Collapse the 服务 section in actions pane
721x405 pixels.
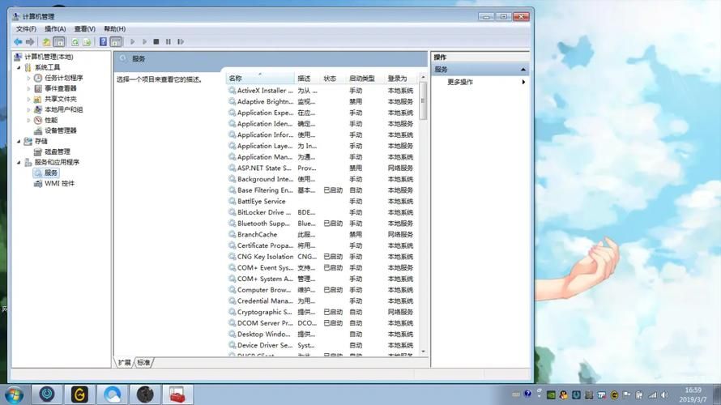coord(523,70)
